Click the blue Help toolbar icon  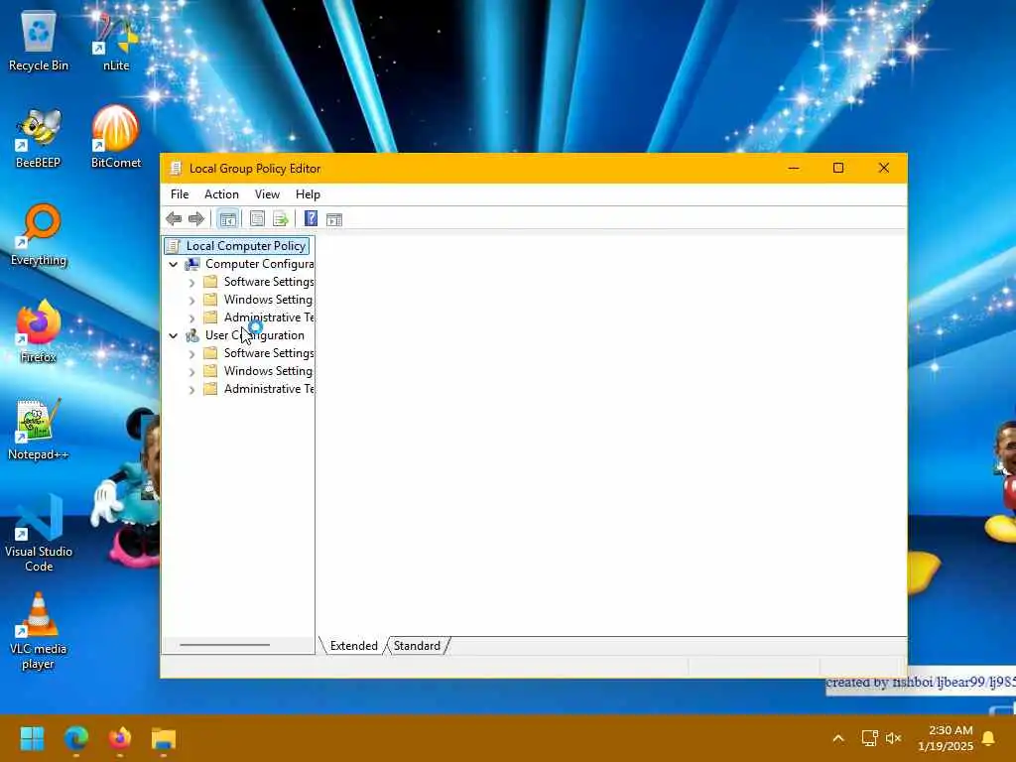311,219
